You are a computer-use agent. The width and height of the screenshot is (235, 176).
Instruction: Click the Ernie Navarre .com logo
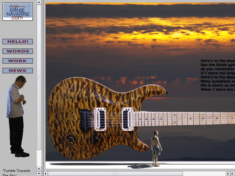click(18, 12)
